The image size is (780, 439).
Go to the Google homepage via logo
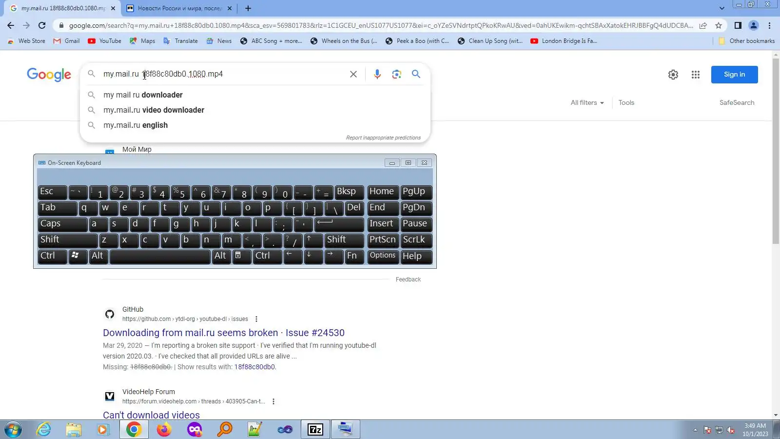(49, 75)
